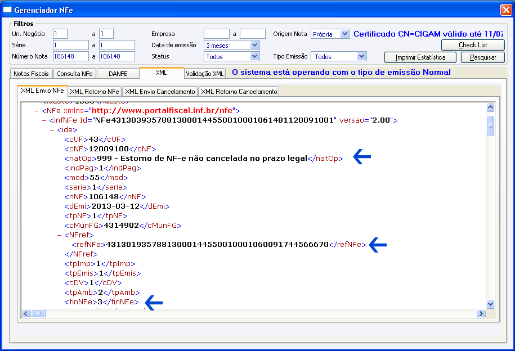Click the cNF 12009100 line
Image resolution: width=515 pixels, height=351 pixels.
point(110,149)
